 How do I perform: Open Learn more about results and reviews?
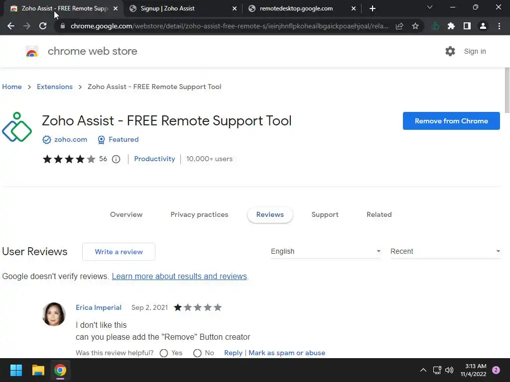click(x=179, y=277)
